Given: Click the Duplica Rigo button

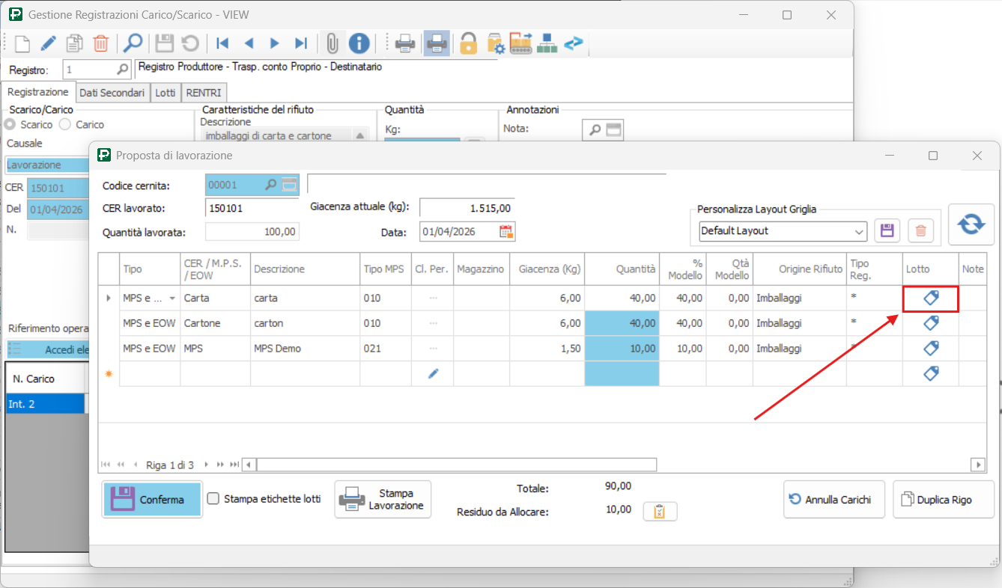Looking at the screenshot, I should point(944,500).
